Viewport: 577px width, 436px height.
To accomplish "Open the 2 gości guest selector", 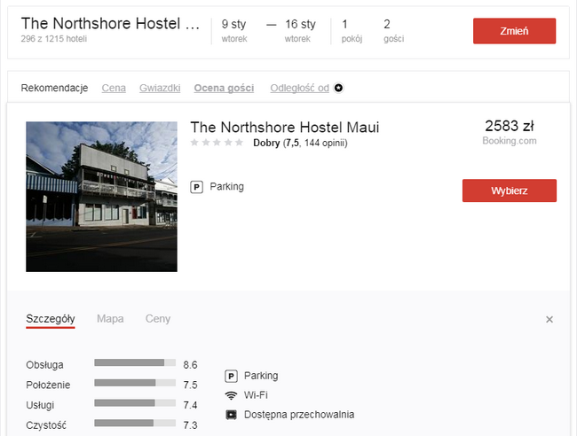I will coord(393,31).
